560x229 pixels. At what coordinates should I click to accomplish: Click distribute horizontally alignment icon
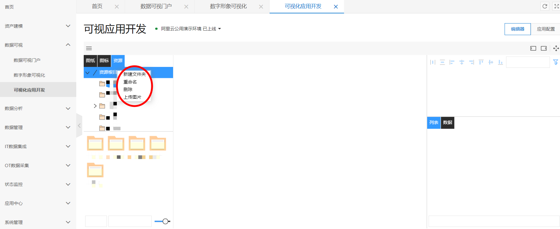point(433,62)
